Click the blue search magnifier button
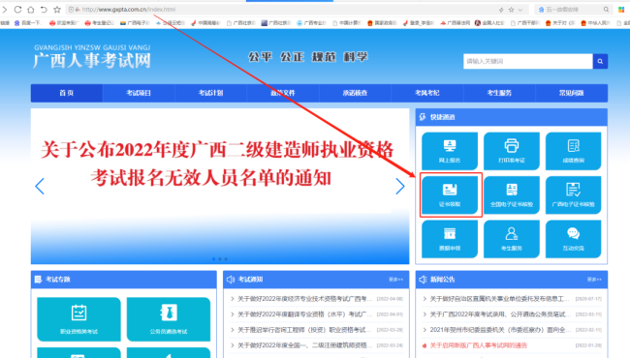Image resolution: width=630 pixels, height=358 pixels. point(600,61)
